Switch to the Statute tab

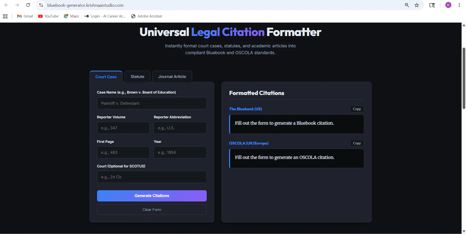137,77
